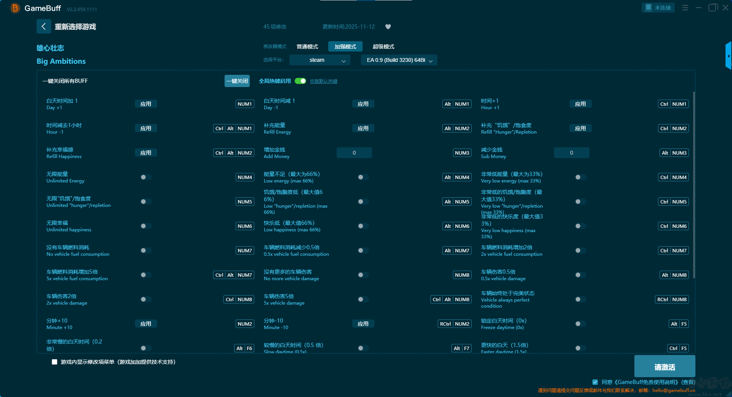Viewport: 732px width, 397px height.
Task: Toggle Slow daytime (0.5x) switch
Action: pos(363,348)
